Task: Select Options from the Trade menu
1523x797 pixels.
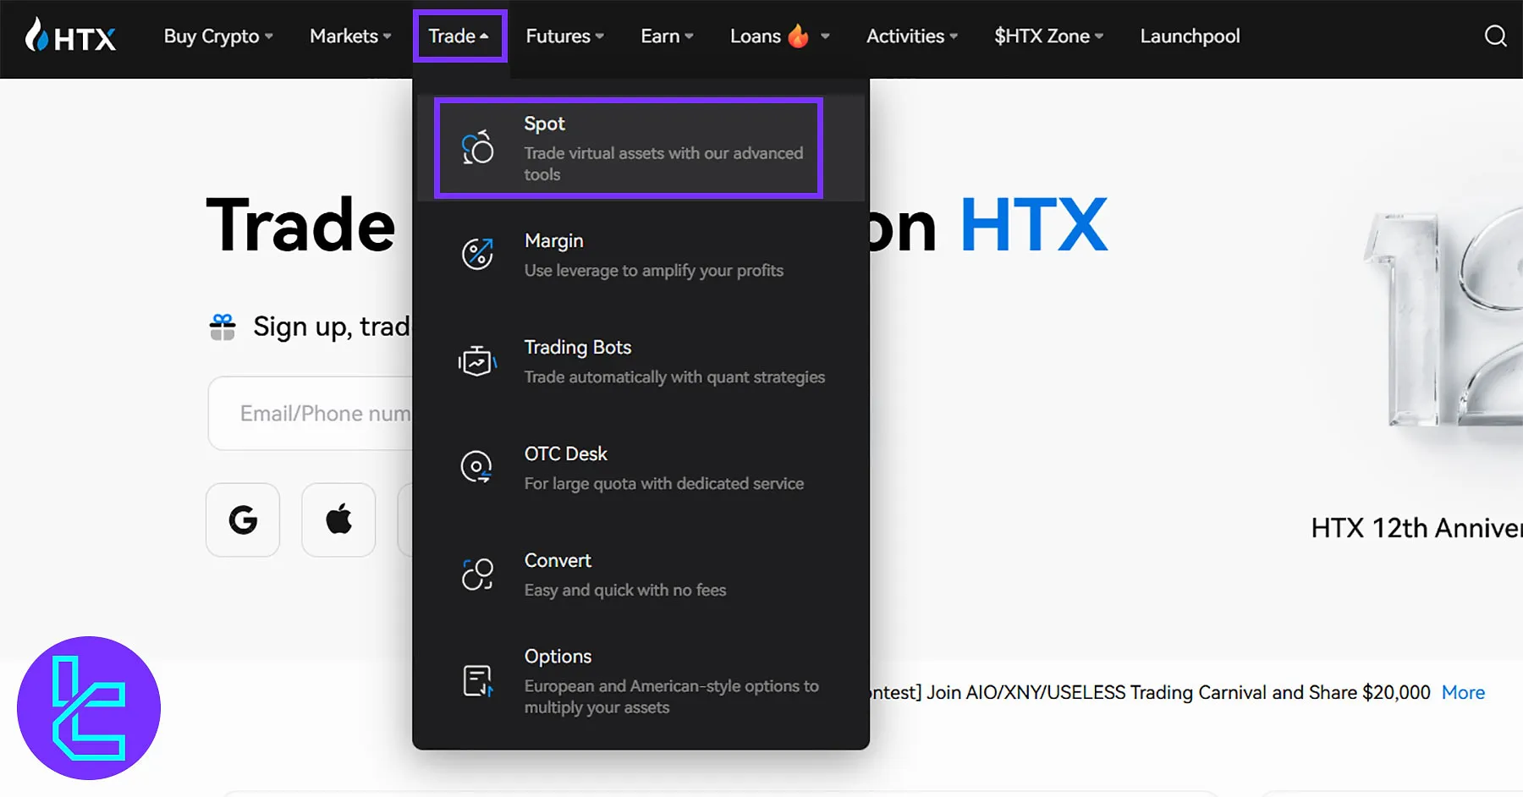Action: (x=641, y=681)
